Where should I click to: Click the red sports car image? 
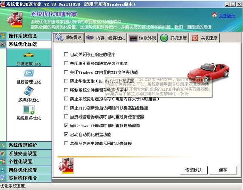pyautogui.click(x=208, y=72)
